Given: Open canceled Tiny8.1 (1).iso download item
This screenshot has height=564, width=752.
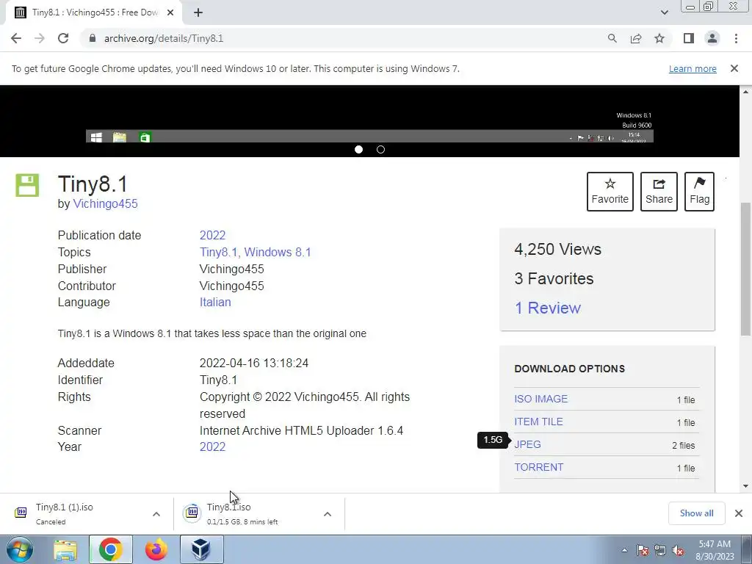Looking at the screenshot, I should [x=76, y=513].
